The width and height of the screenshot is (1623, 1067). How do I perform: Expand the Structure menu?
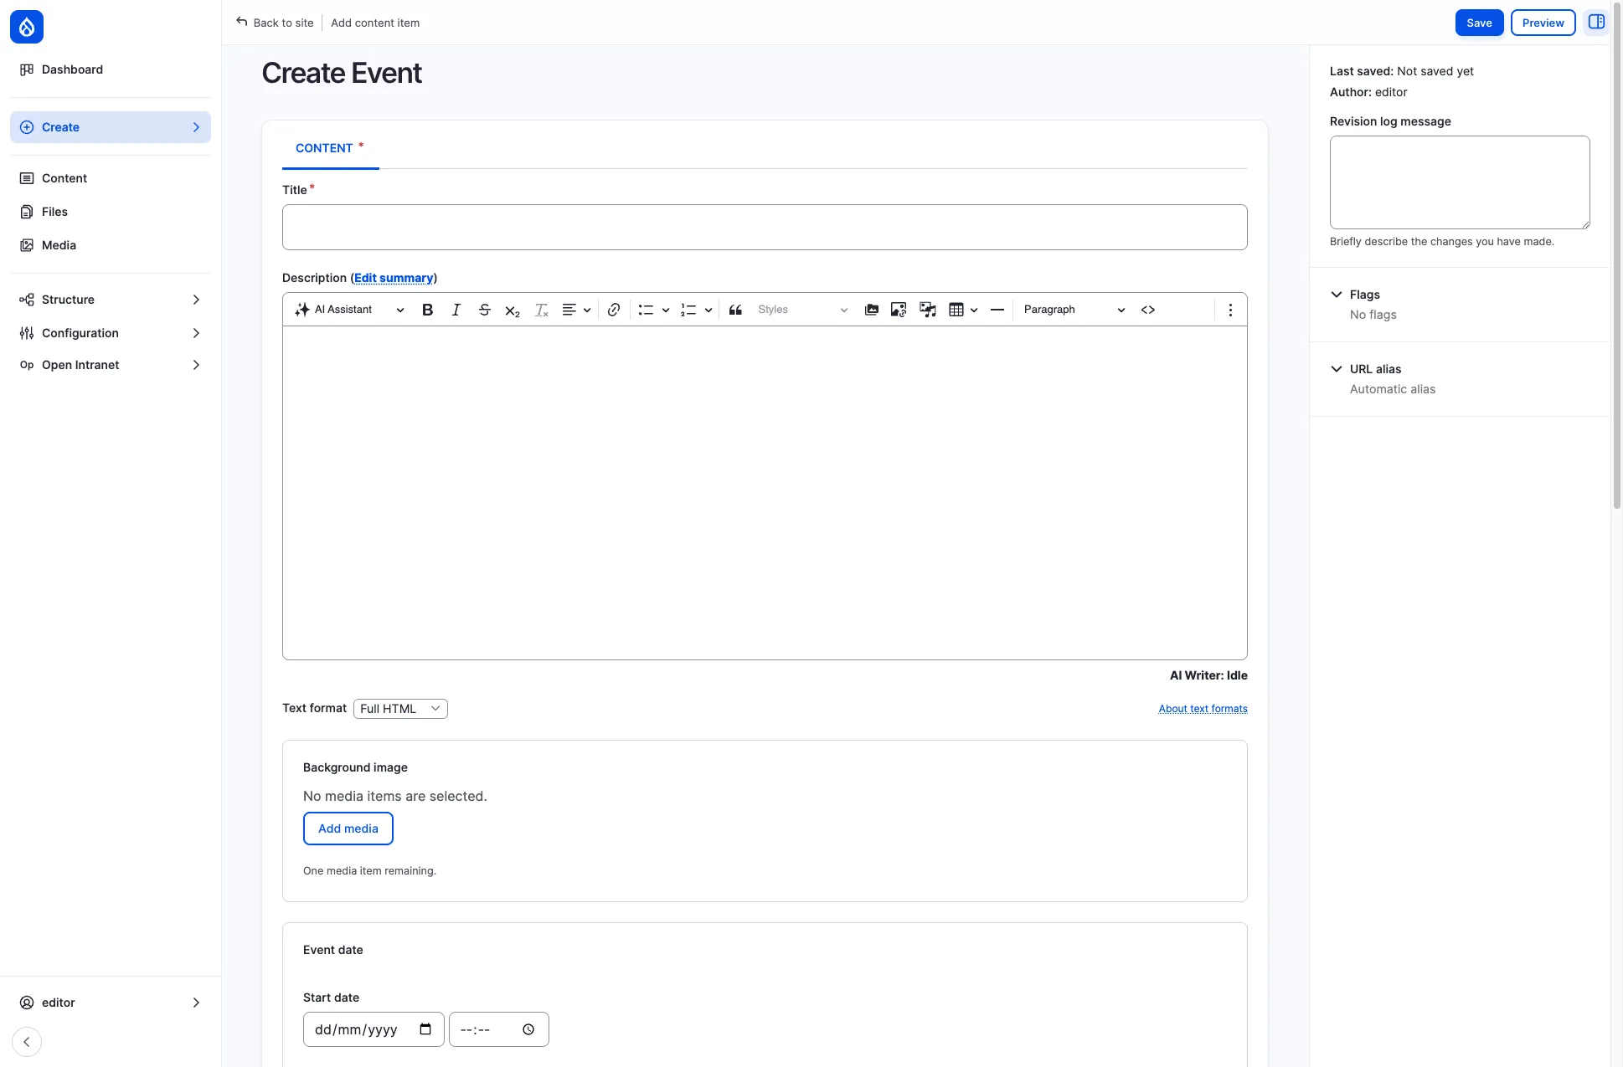[x=111, y=300]
